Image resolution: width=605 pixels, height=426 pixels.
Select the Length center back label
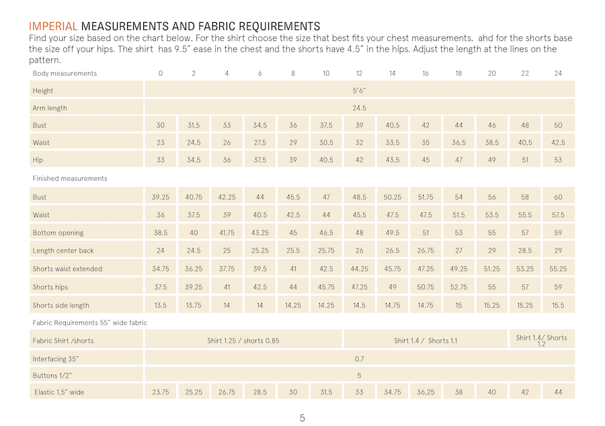coord(63,251)
